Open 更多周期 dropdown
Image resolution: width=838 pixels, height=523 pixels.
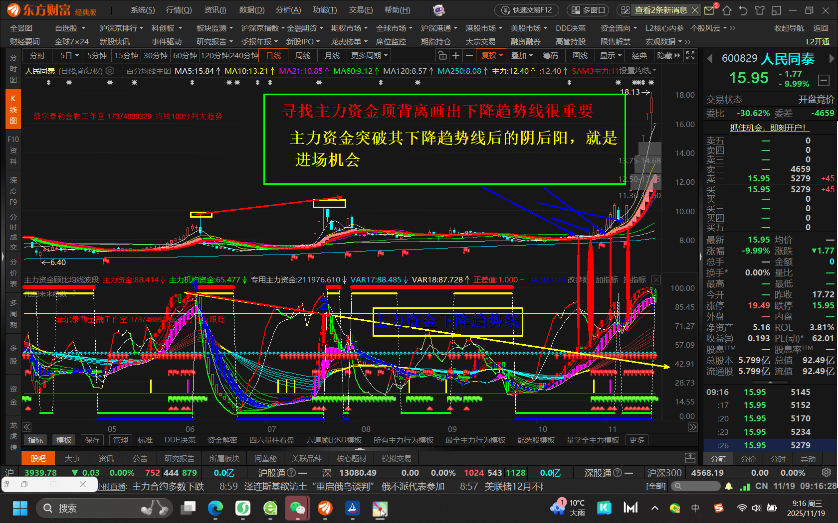[x=369, y=55]
